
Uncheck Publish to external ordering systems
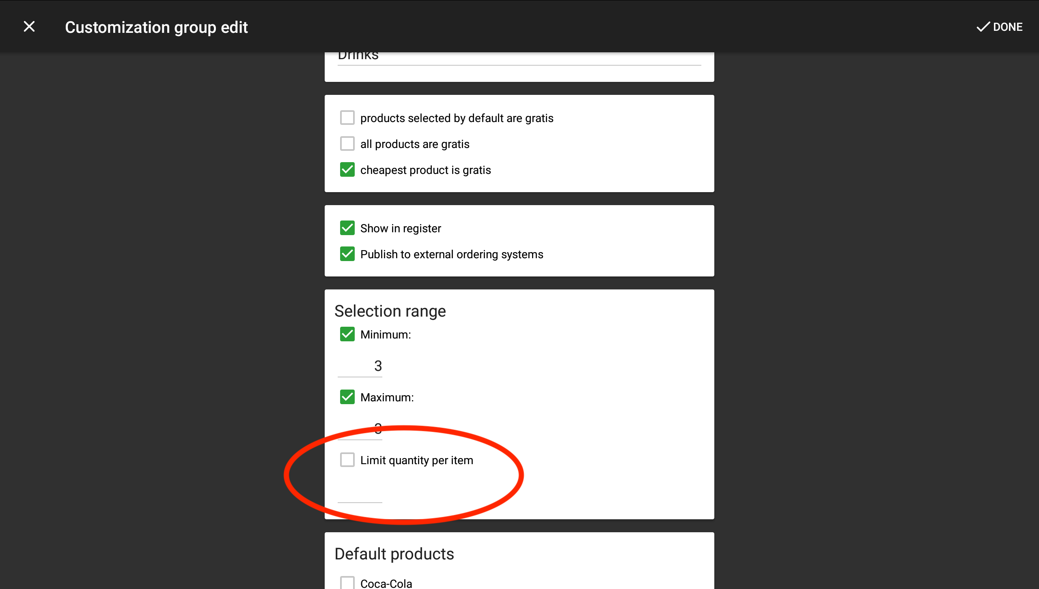coord(347,254)
